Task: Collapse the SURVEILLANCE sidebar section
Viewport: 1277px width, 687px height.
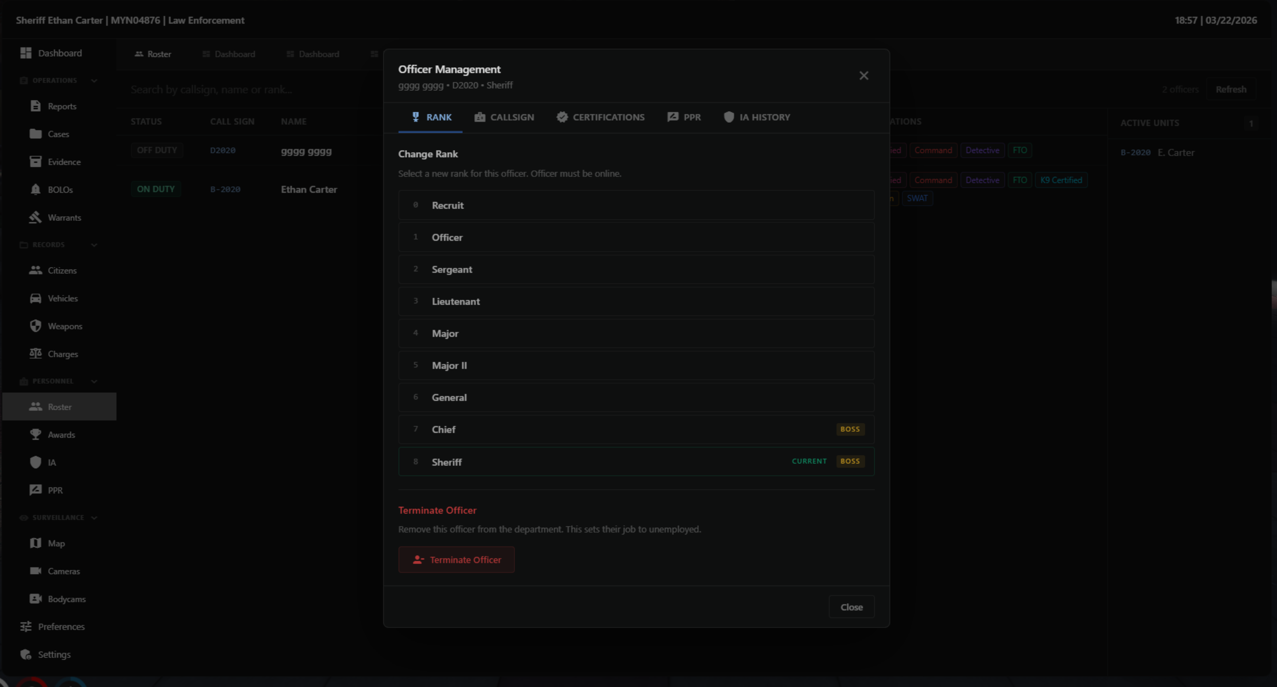Action: point(94,518)
